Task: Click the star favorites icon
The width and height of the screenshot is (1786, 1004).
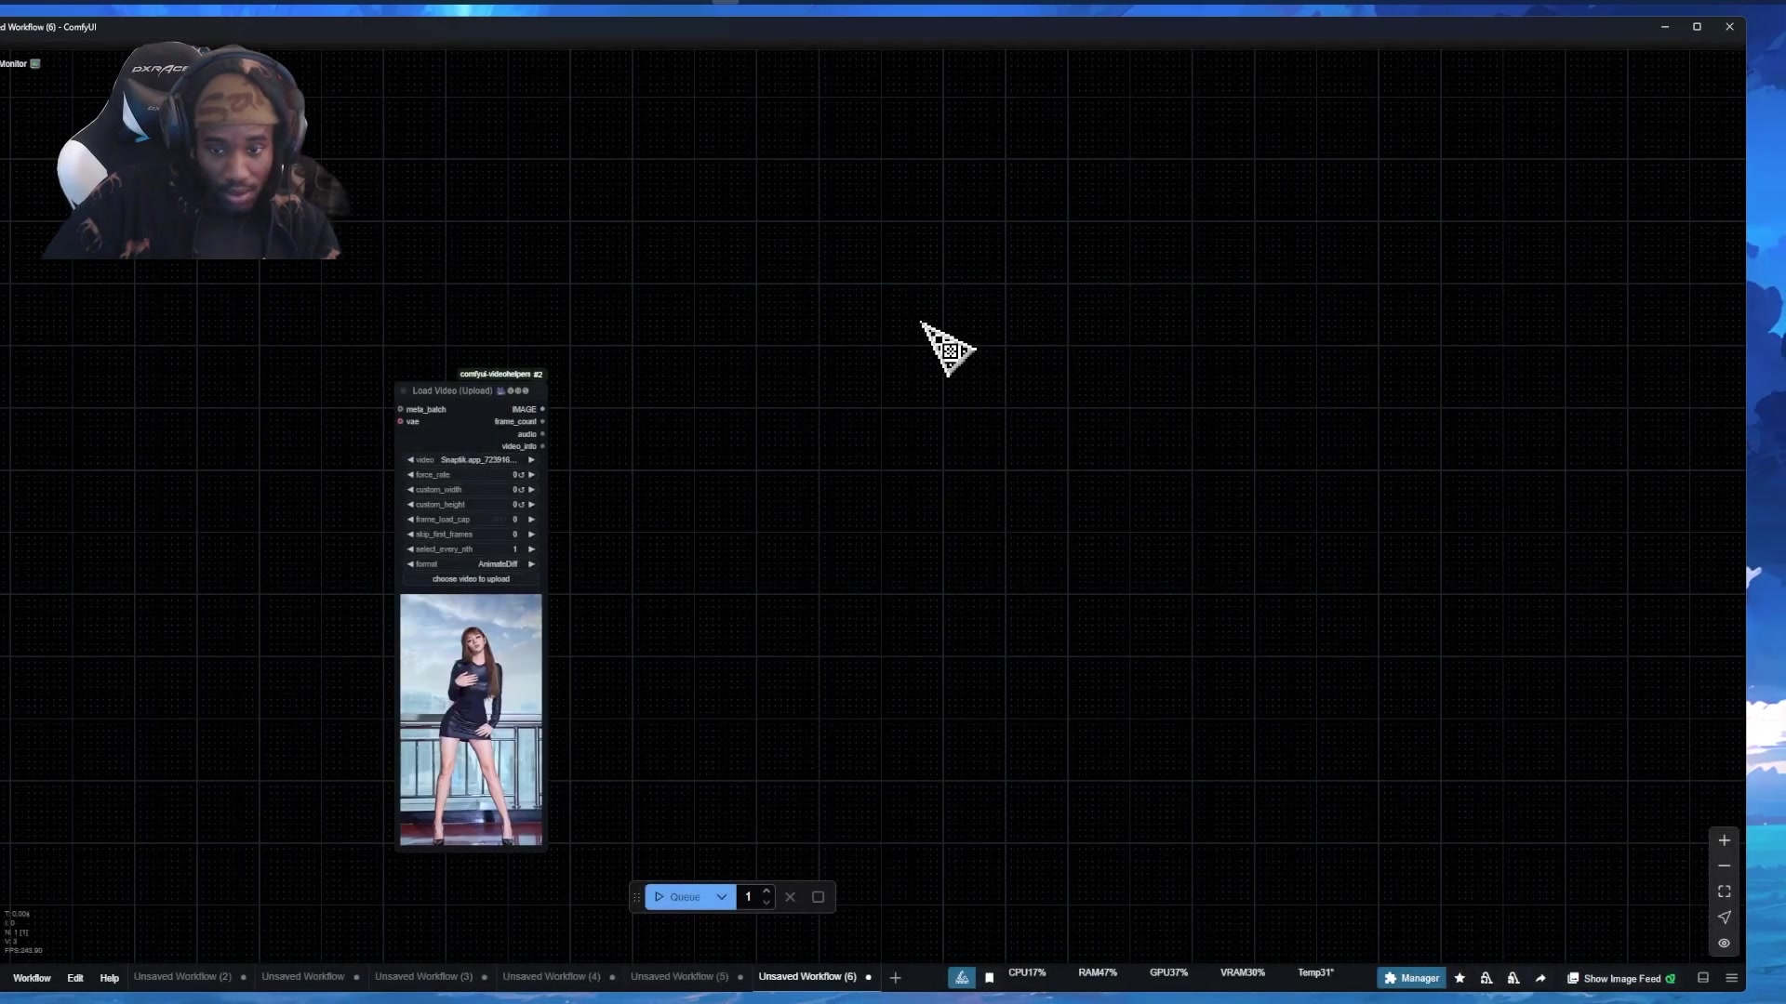Action: point(1459,978)
